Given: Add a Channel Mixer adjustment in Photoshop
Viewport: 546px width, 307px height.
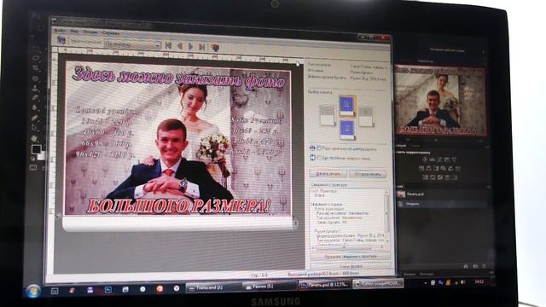Looking at the screenshot, I should [x=451, y=169].
